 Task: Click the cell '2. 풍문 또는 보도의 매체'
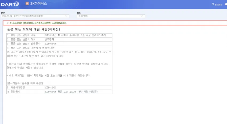click(x=25, y=39)
